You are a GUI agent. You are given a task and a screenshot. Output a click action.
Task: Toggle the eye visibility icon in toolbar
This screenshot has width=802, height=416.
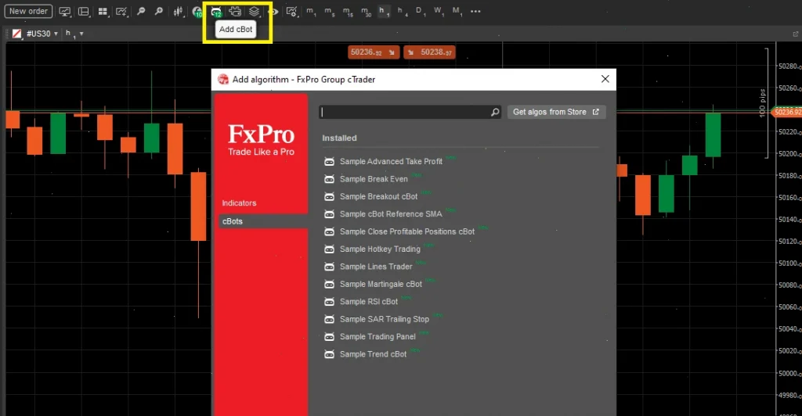pos(273,11)
